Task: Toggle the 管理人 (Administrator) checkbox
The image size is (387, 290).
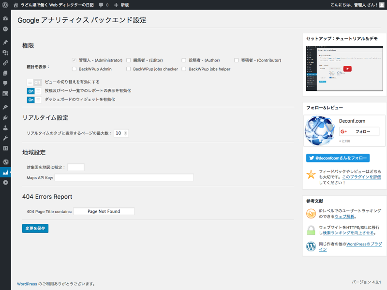Action: [x=74, y=60]
